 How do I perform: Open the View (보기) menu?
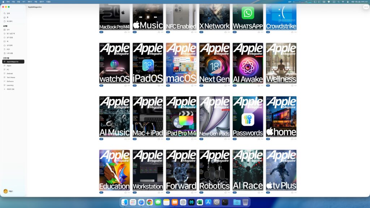[24, 2]
